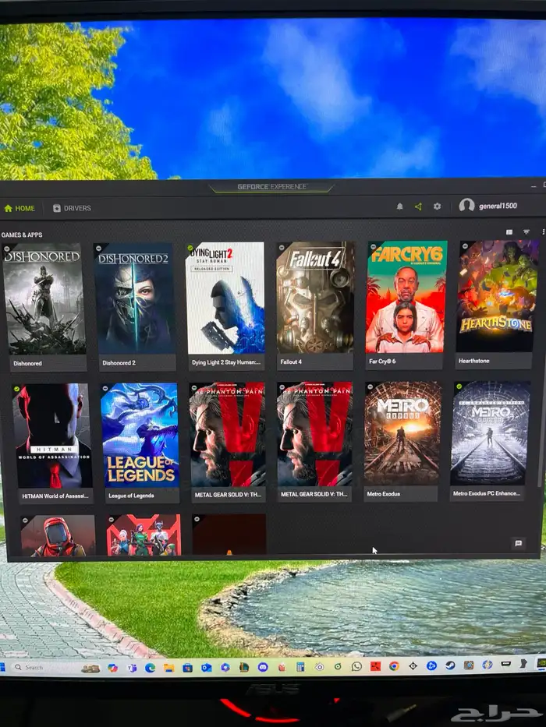Open Outlook from the taskbar

206,668
